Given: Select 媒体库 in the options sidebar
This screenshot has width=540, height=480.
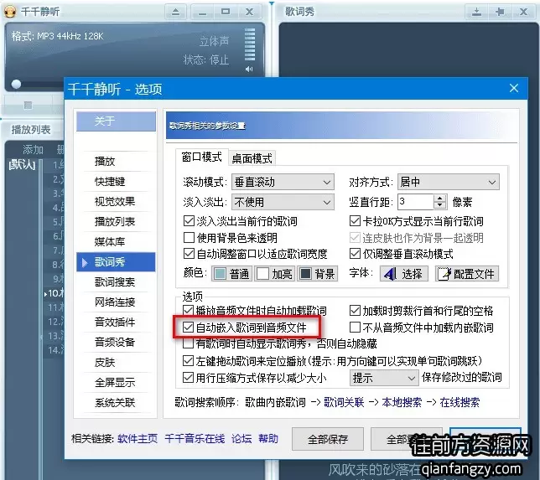Looking at the screenshot, I should coord(116,241).
